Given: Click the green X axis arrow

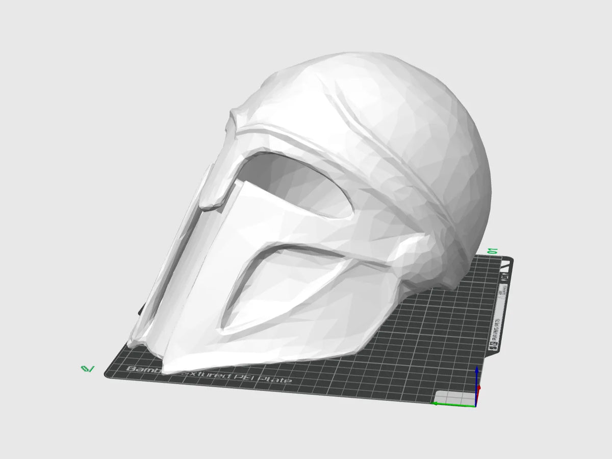Looking at the screenshot, I should pyautogui.click(x=454, y=404).
